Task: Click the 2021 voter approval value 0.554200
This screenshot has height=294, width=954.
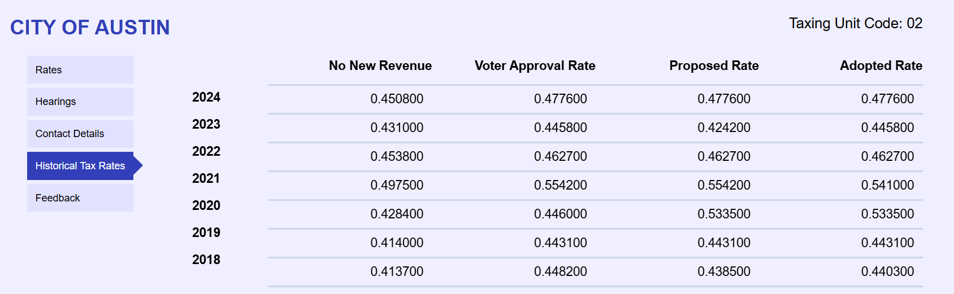Action: click(560, 185)
